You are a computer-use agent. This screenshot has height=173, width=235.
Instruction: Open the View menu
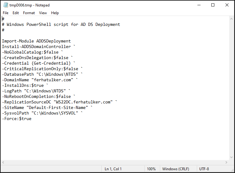pyautogui.click(x=43, y=13)
